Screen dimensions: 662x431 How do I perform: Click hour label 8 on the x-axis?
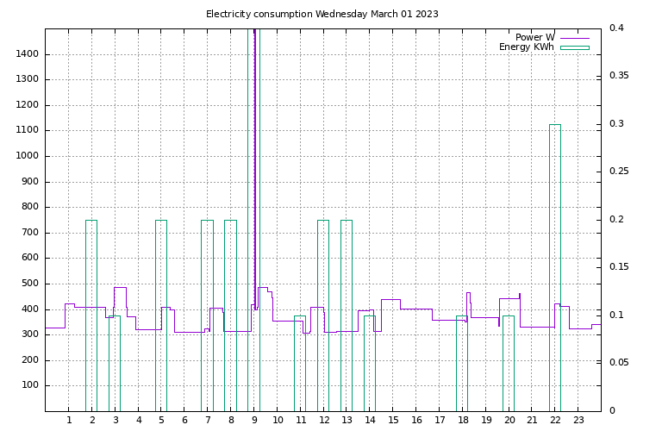pyautogui.click(x=231, y=421)
